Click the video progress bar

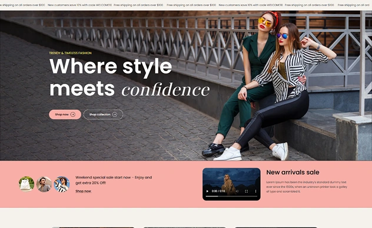(231, 196)
